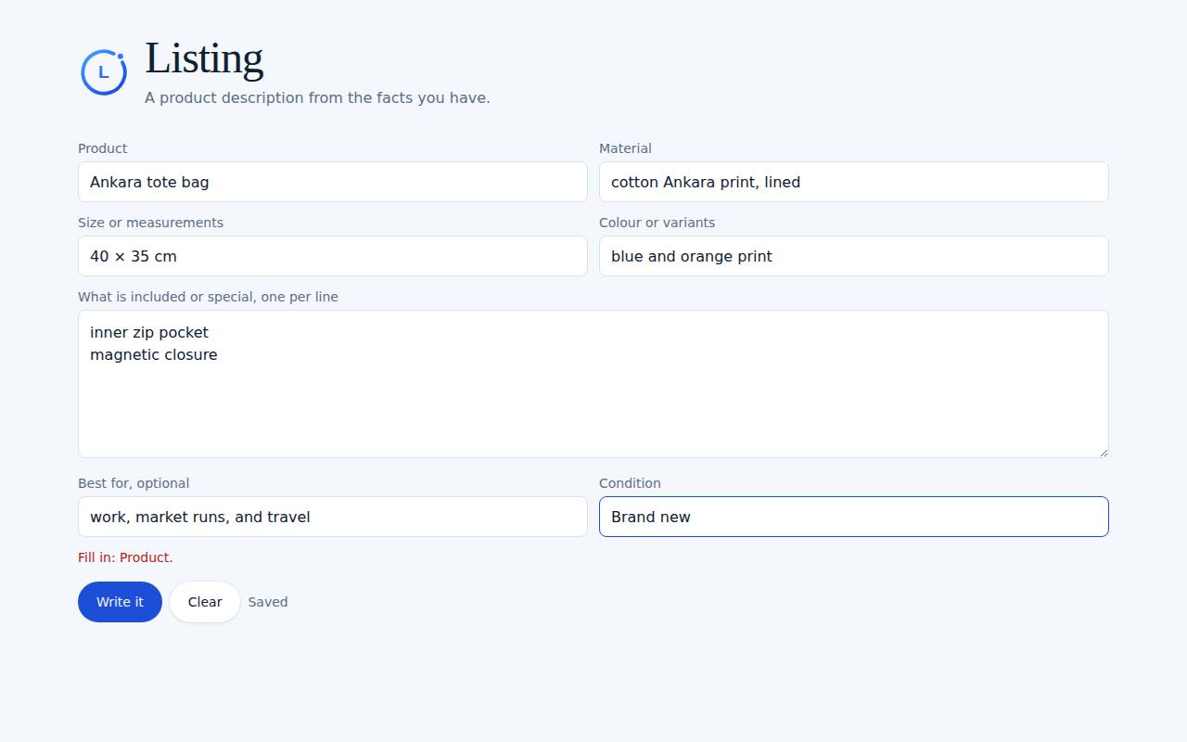Click the Listing logo icon
1187x742 pixels.
[x=104, y=72]
